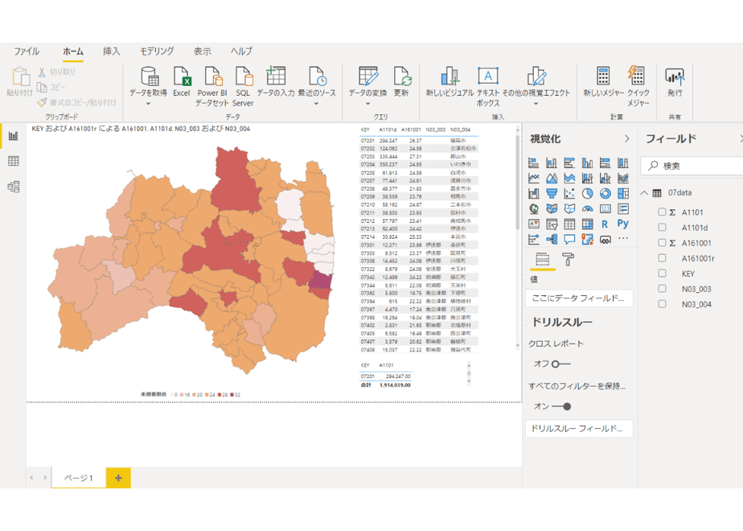Click the Excel data source button
Image resolution: width=743 pixels, height=531 pixels.
(182, 82)
